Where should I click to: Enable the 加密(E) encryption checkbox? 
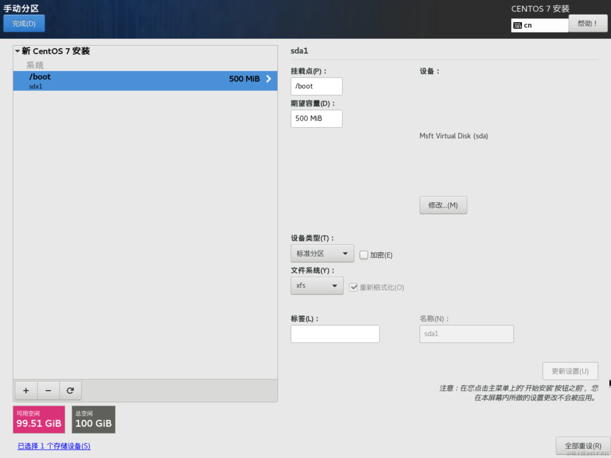[364, 255]
